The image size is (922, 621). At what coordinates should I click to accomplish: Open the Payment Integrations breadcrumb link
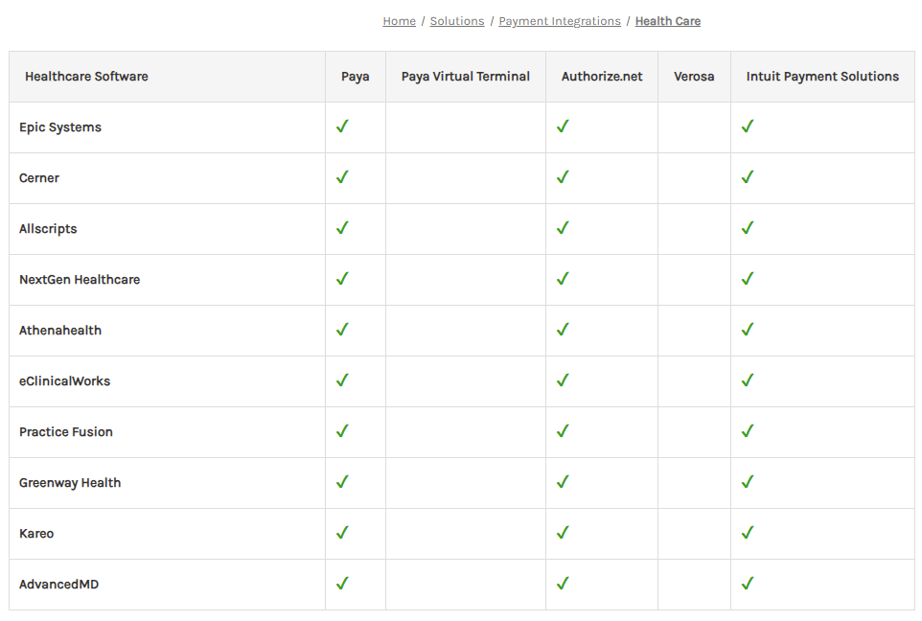560,21
